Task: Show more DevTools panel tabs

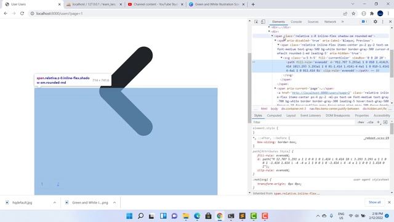Action: point(342,22)
